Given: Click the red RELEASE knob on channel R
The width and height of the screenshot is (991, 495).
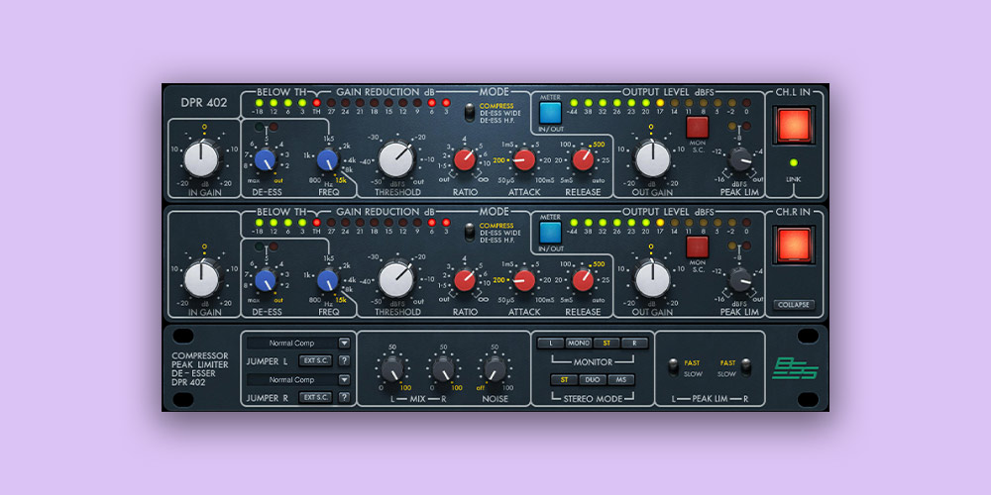Looking at the screenshot, I should [583, 280].
